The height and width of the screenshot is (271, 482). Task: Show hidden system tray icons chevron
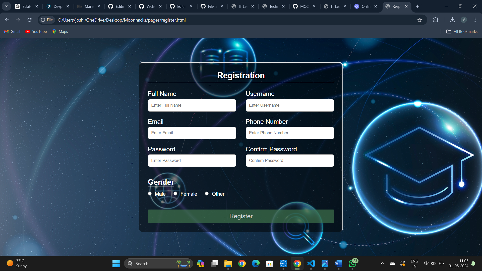pyautogui.click(x=382, y=263)
